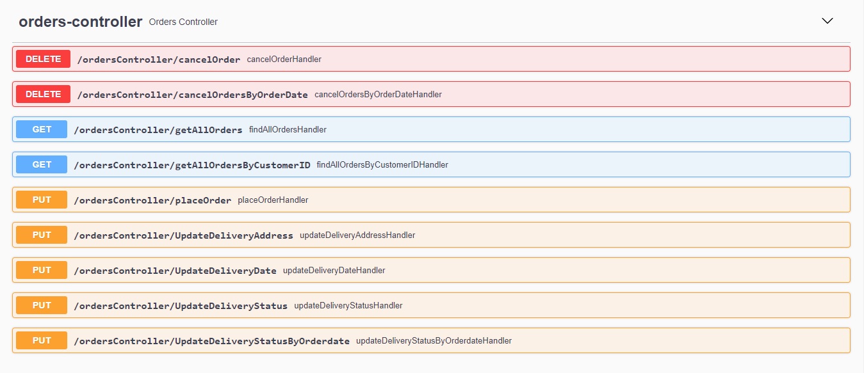864x373 pixels.
Task: Click the updateDeliveryStatusByOrderdateHandler label
Action: point(434,340)
